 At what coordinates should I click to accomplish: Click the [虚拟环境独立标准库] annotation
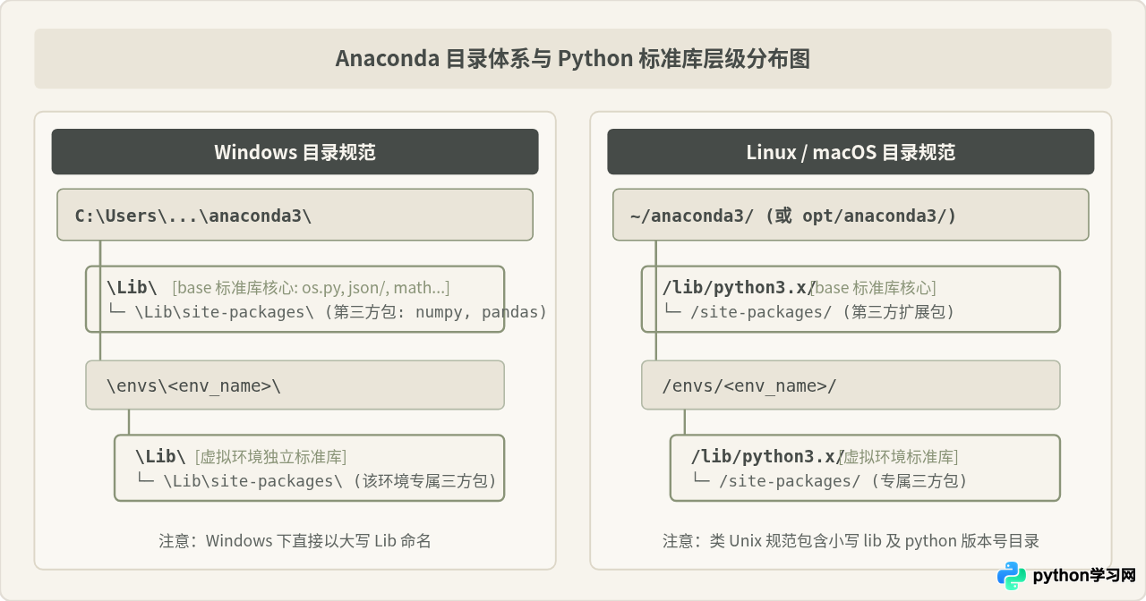(270, 456)
